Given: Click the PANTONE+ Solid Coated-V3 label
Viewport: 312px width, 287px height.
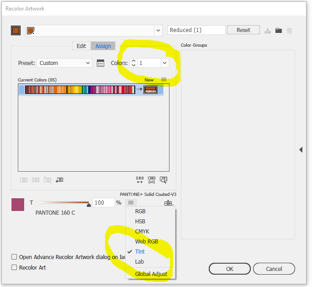Looking at the screenshot, I should tap(148, 194).
